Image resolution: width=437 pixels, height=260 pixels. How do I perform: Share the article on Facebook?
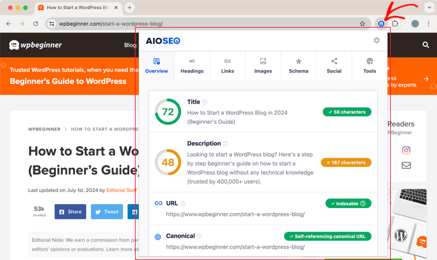click(x=70, y=212)
